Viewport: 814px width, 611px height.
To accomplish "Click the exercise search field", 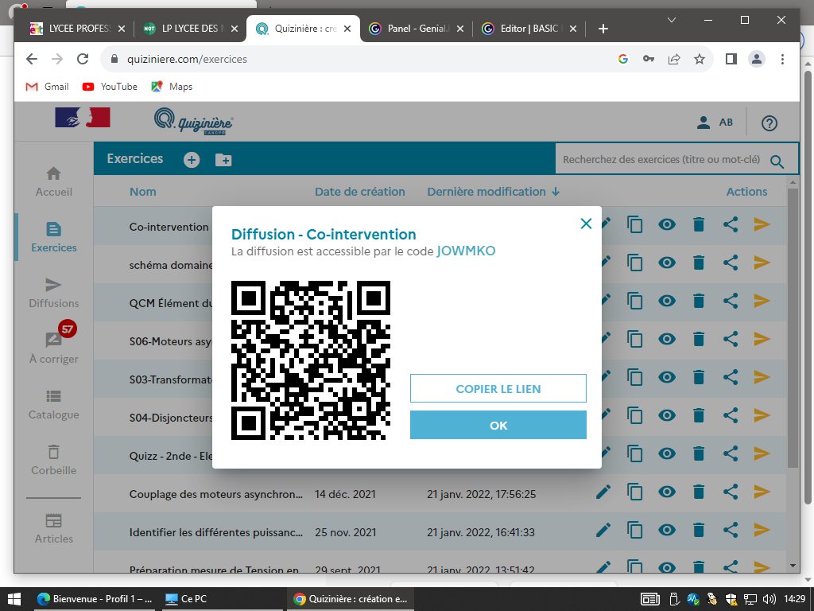I will (661, 159).
